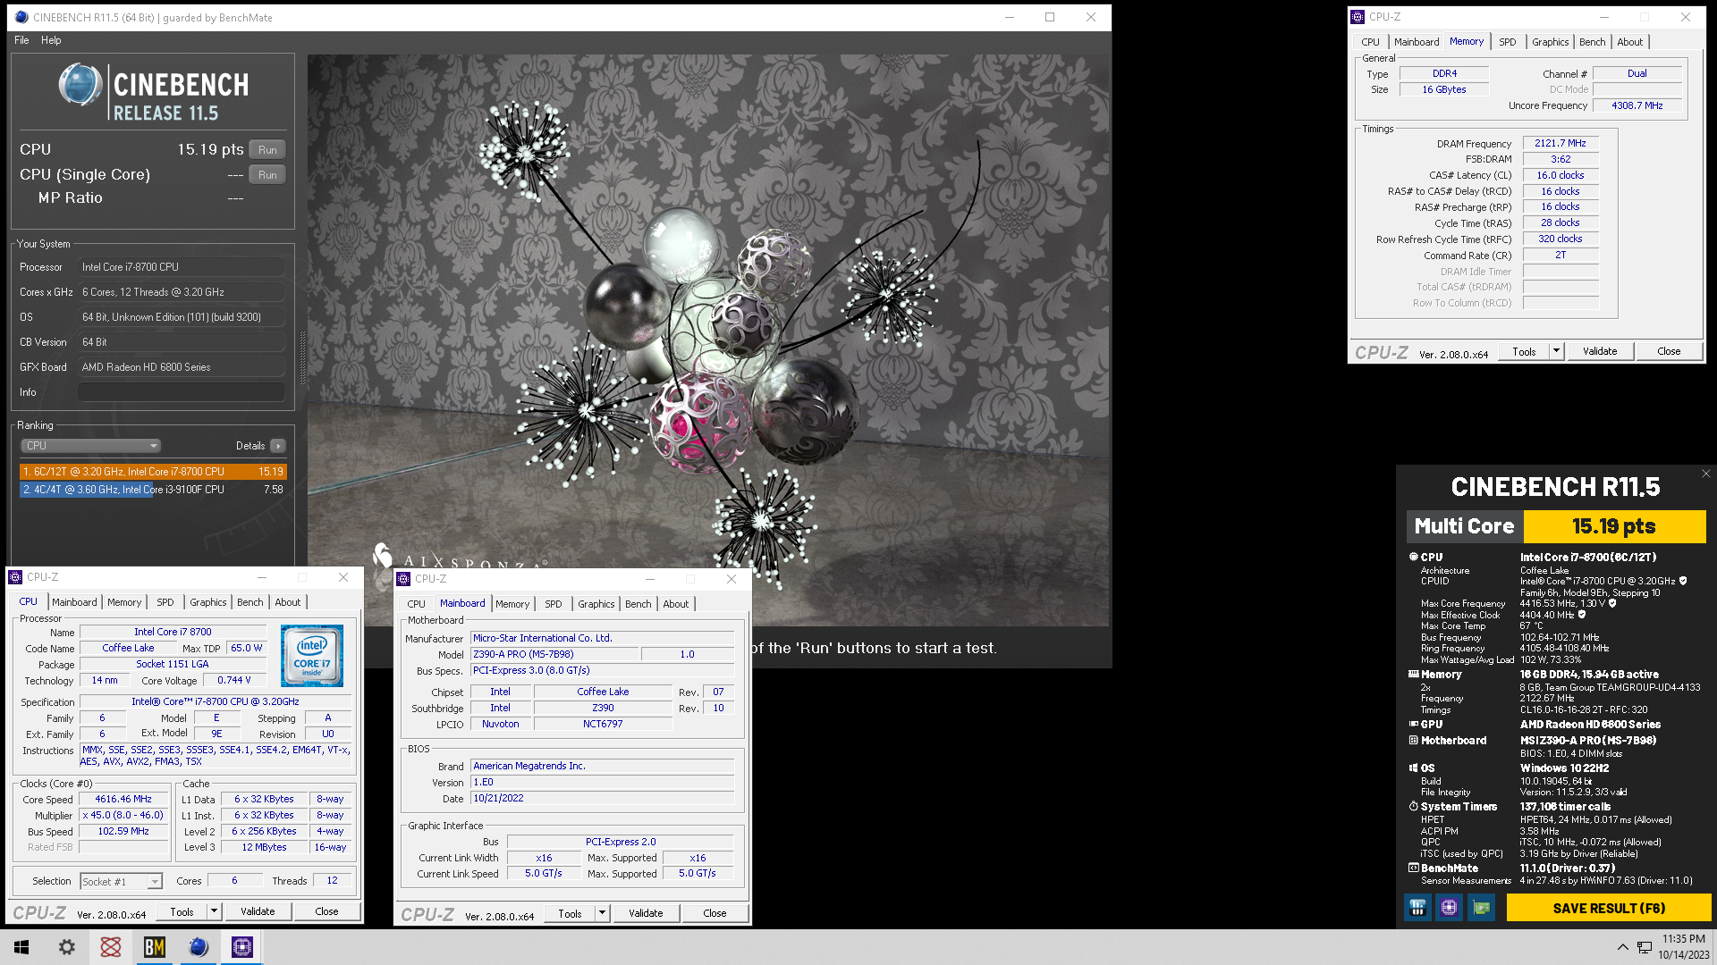Click the Cinebench side panel splitter handle
The height and width of the screenshot is (965, 1717).
[x=301, y=357]
